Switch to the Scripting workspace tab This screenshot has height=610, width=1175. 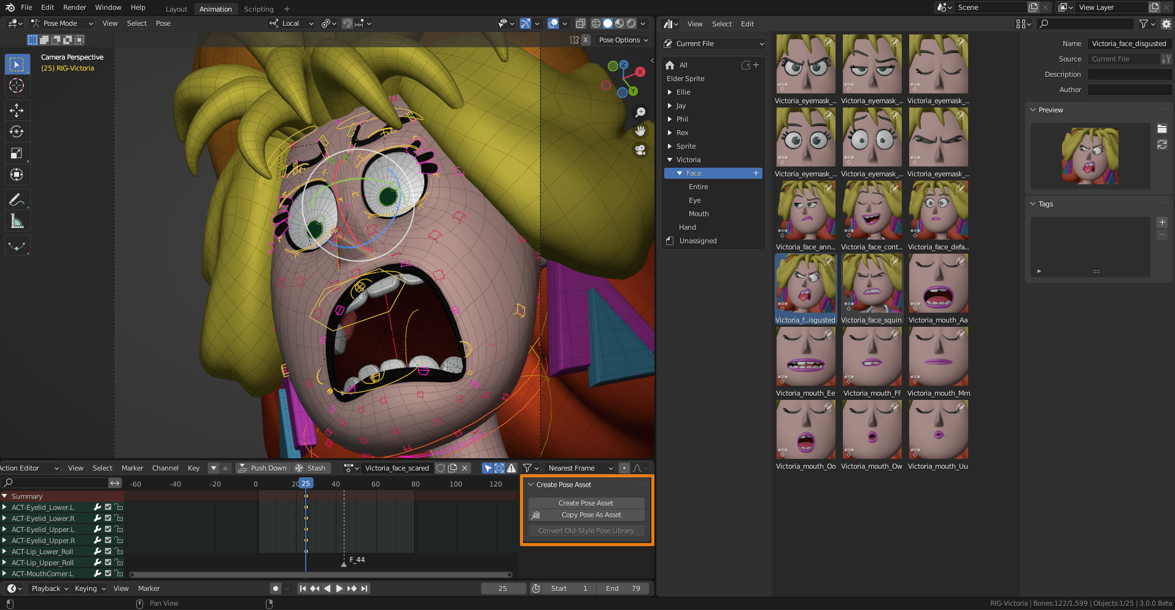click(258, 9)
